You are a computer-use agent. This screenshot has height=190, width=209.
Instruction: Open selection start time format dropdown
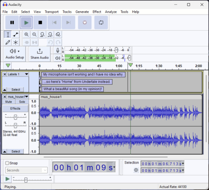(x=183, y=164)
